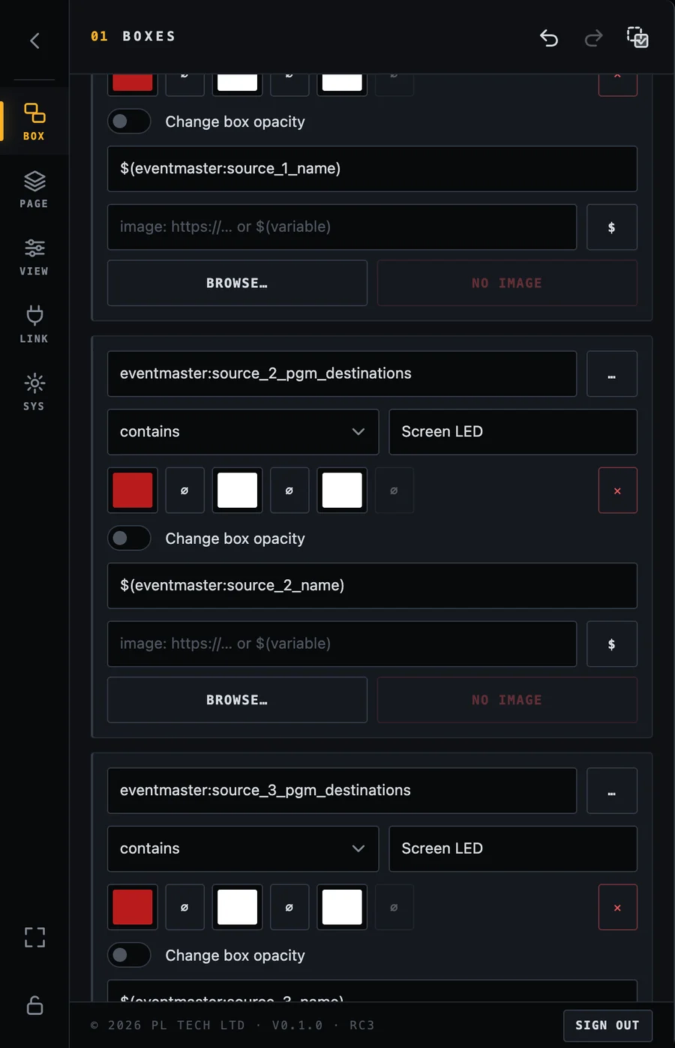Edit Screen LED value in source_2 rule
This screenshot has height=1048, width=675.
513,431
